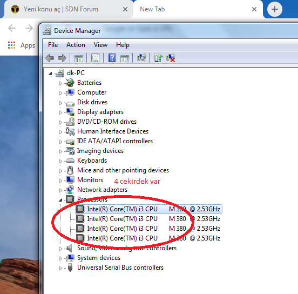Close the SDN Forum tab

click(125, 9)
